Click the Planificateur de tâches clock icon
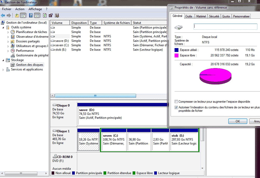This screenshot has height=178, width=260. (x=13, y=32)
